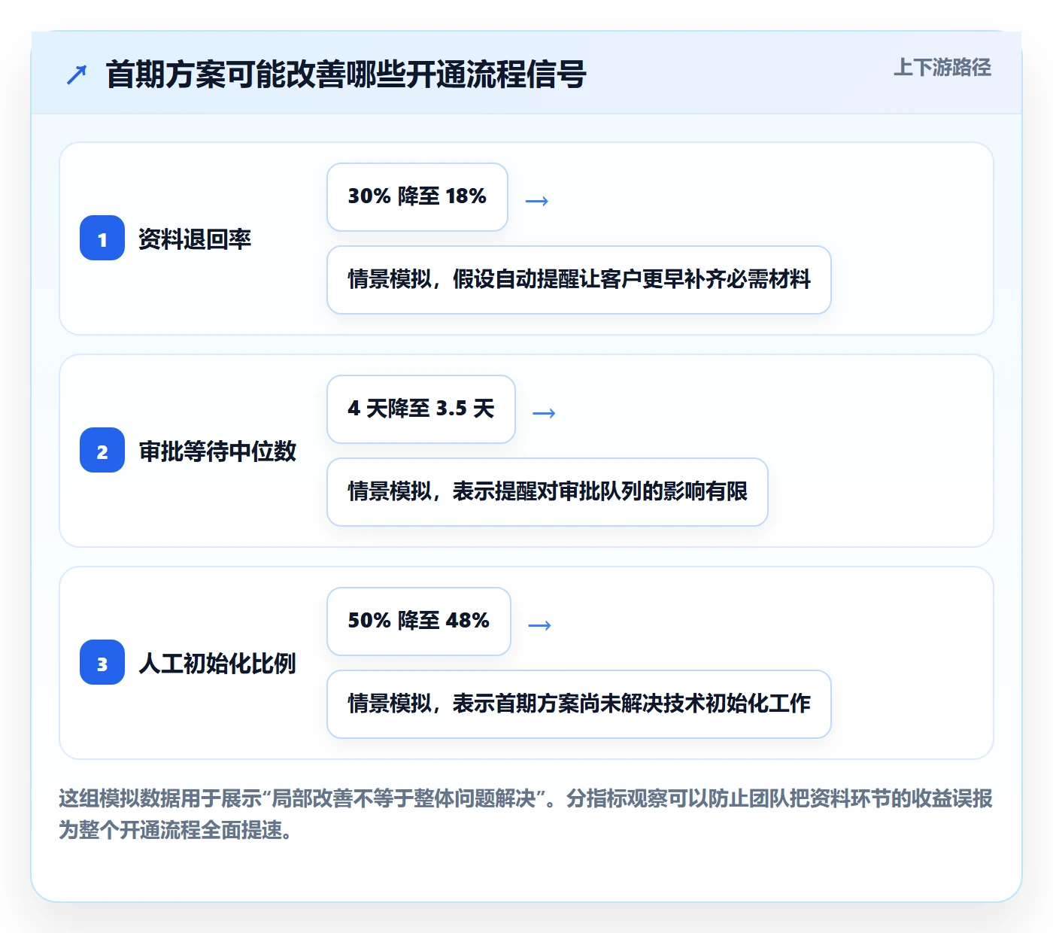Viewport: 1053px width, 933px height.
Task: Click the number 2 badge for 审批等待中位数
Action: [102, 450]
